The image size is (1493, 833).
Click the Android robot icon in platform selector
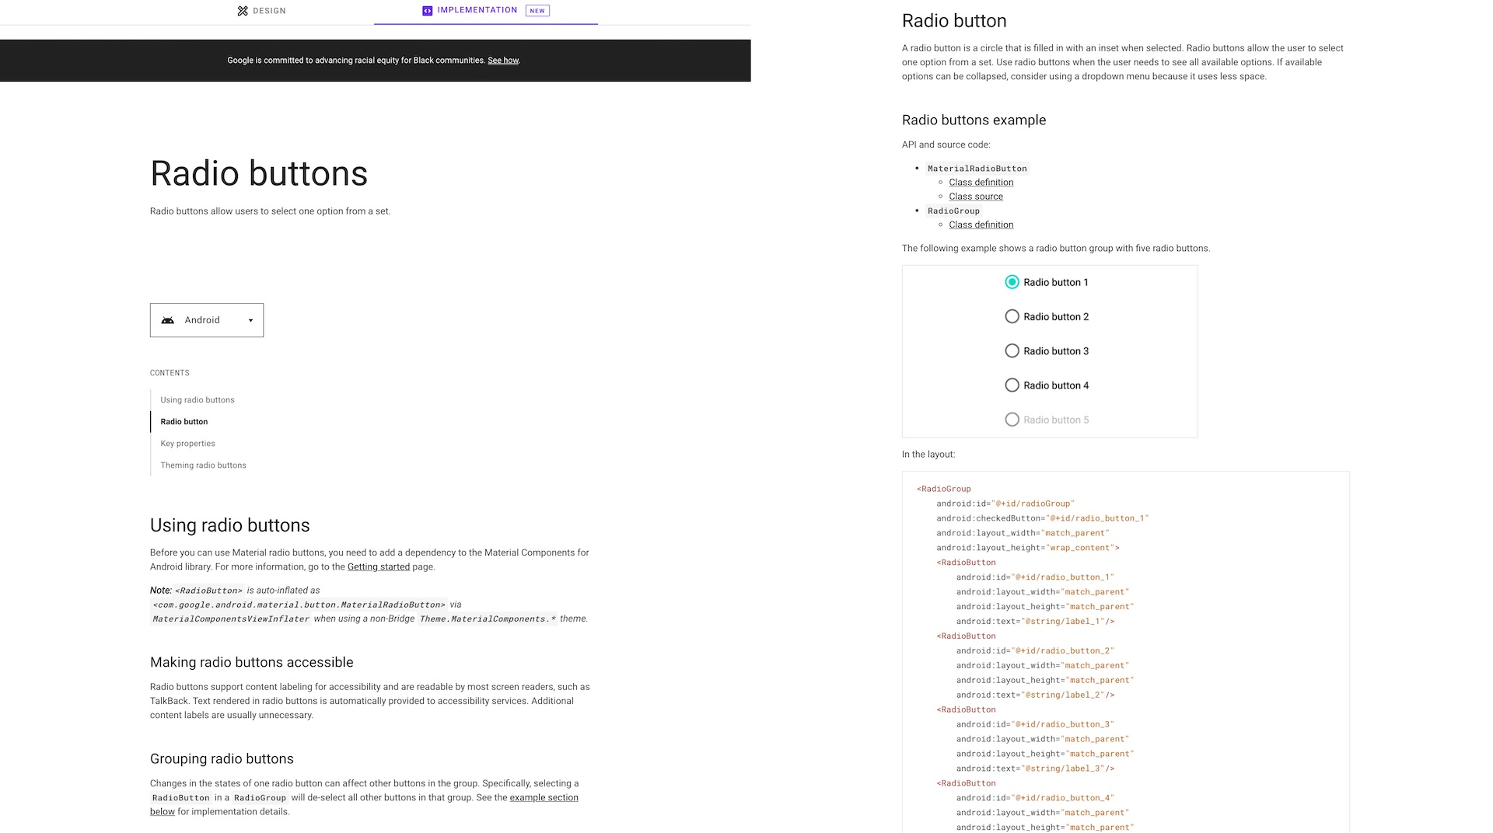pyautogui.click(x=167, y=320)
